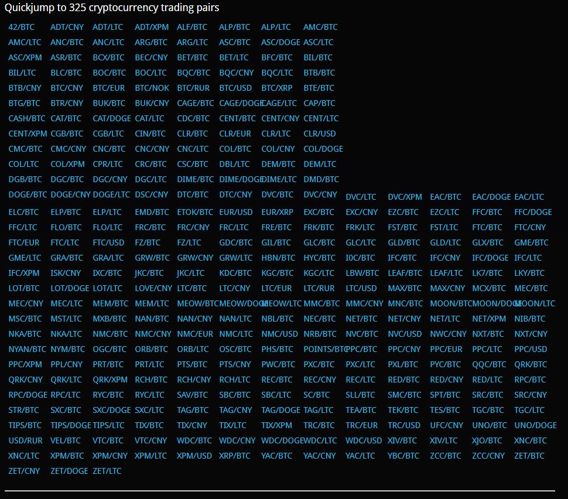Select GME/BTC link
The width and height of the screenshot is (568, 499).
tap(531, 243)
